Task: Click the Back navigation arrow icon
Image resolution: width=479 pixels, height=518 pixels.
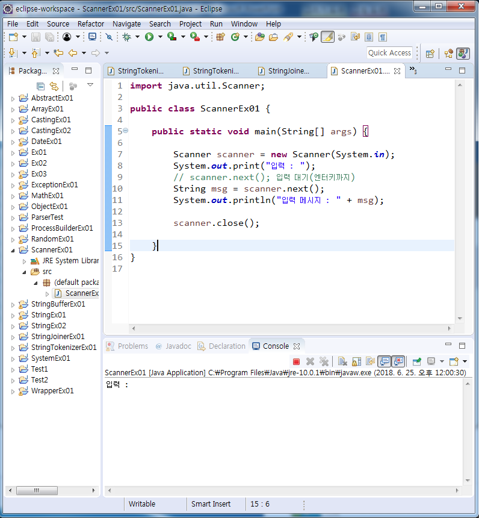Action: (73, 52)
